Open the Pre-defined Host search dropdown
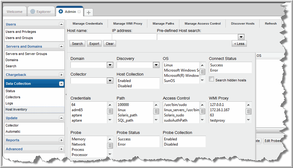Viewport: 293px width, 168px height. (x=241, y=37)
